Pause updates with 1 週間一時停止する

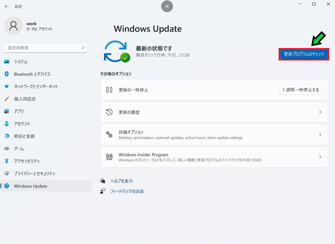point(301,90)
